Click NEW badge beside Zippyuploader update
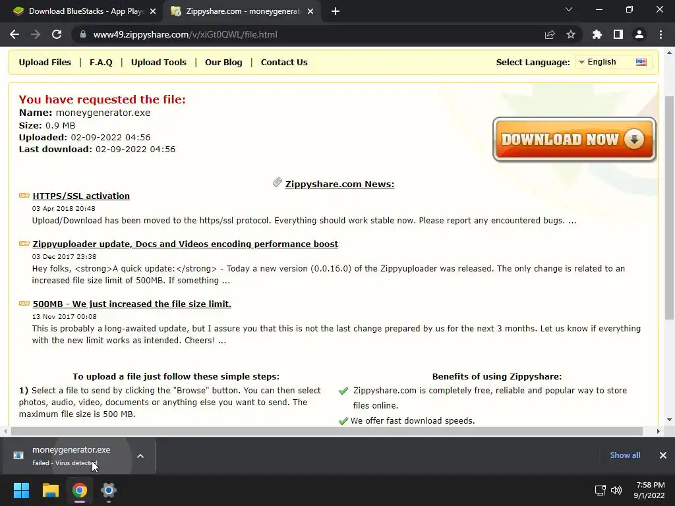675x506 pixels. (24, 244)
